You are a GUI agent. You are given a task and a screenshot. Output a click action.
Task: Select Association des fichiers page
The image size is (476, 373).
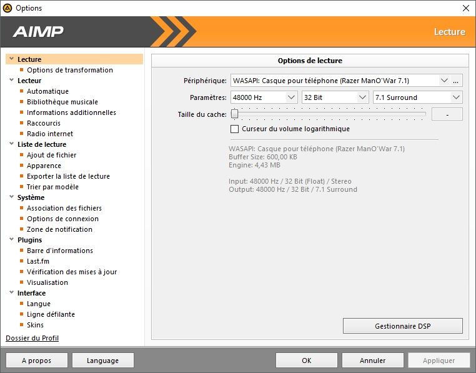click(64, 208)
